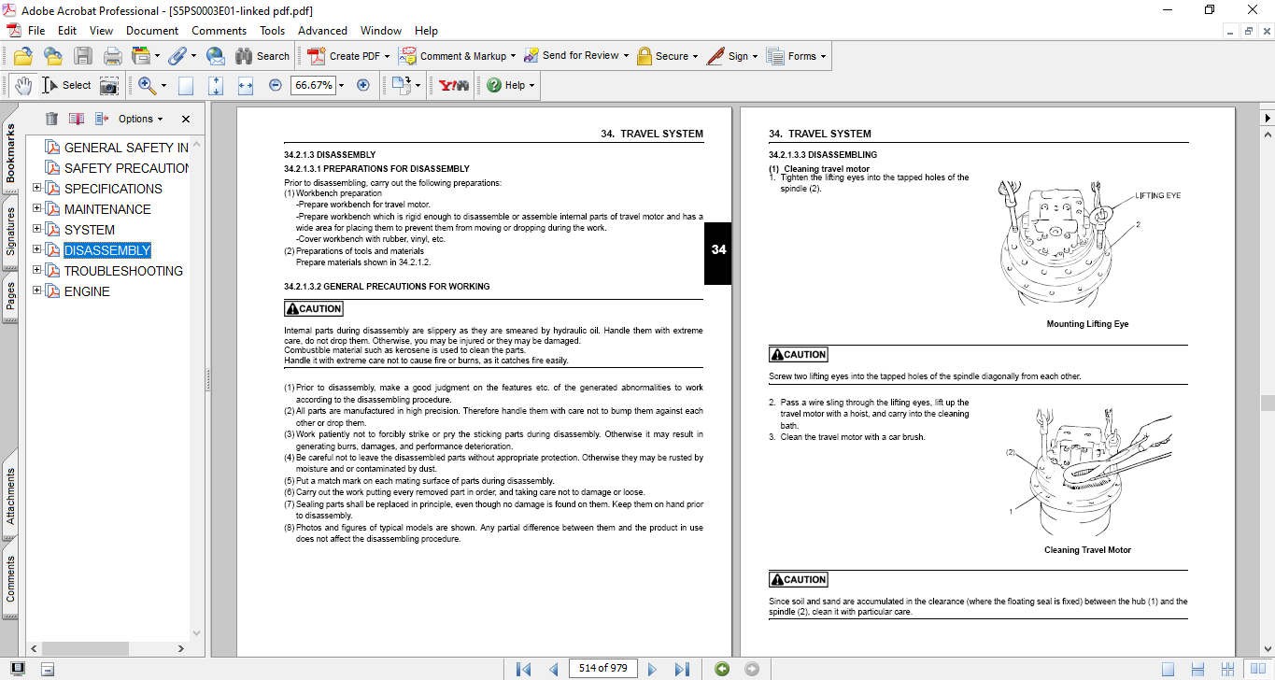Click the zoom out minus button
This screenshot has width=1275, height=680.
(x=275, y=85)
